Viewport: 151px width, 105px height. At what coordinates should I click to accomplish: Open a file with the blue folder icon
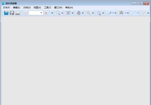click(6, 13)
